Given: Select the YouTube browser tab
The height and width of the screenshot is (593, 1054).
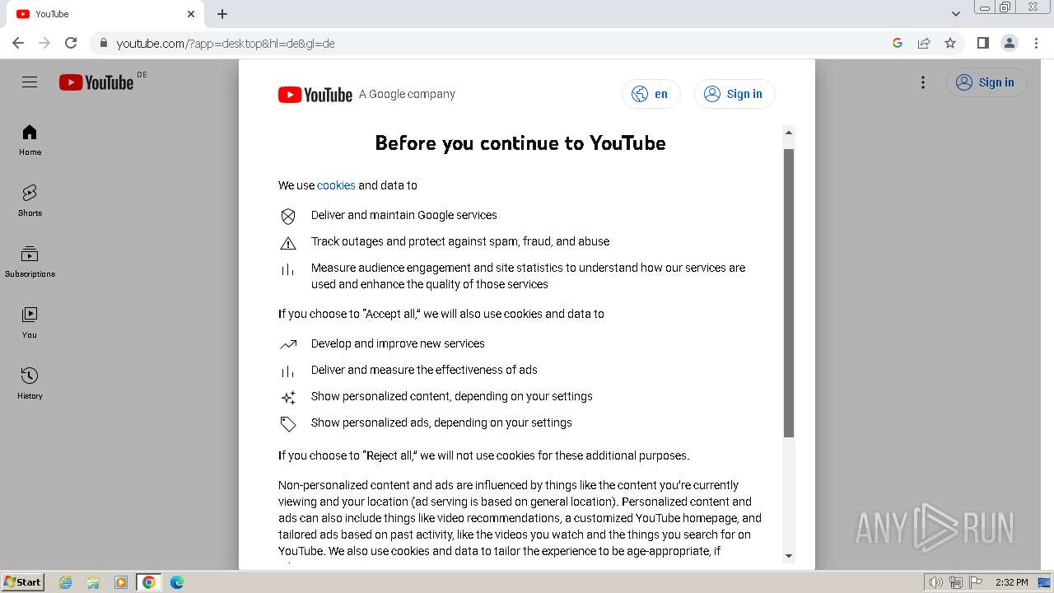Looking at the screenshot, I should tap(105, 14).
